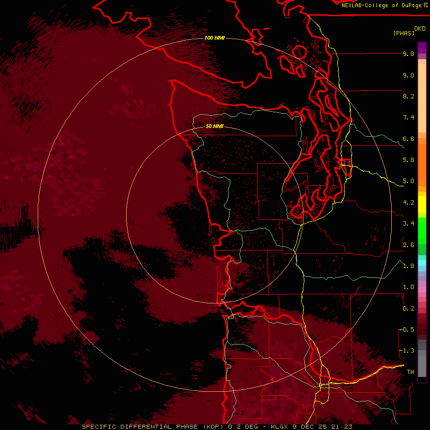Screen dimensions: 430x430
Task: Click the 0.2 DEG elevation text
Action: (x=243, y=427)
